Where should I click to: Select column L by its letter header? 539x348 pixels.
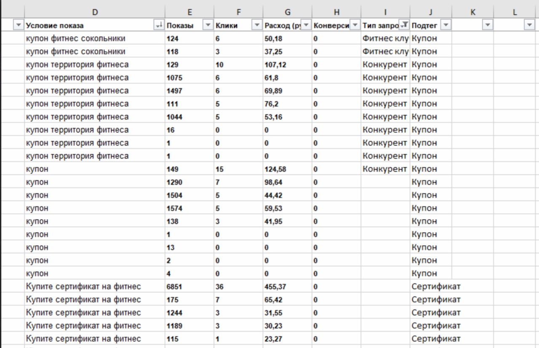[x=515, y=12]
